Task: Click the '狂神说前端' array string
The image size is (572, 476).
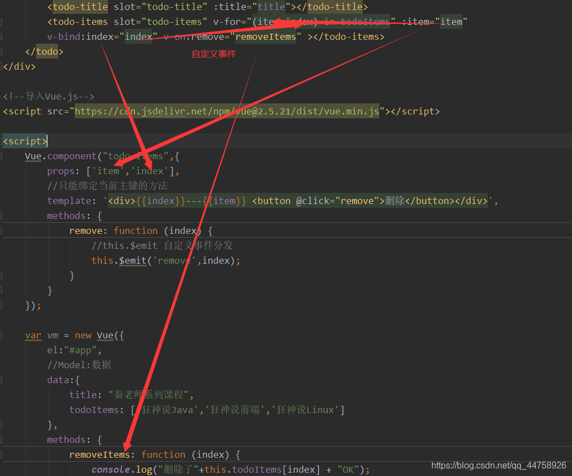Action: pos(235,410)
